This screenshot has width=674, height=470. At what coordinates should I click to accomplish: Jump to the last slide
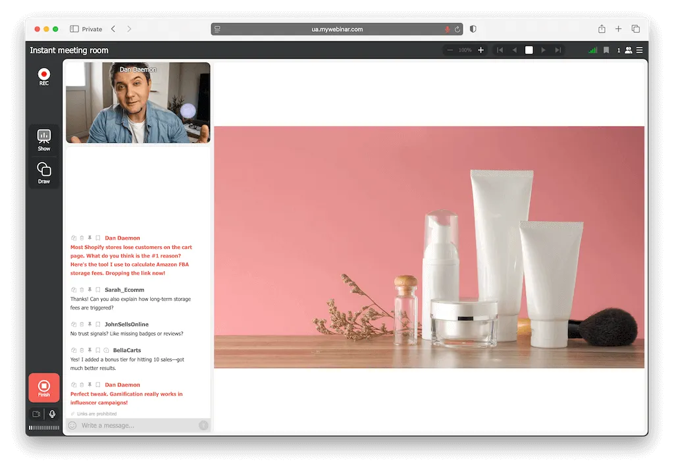click(558, 50)
